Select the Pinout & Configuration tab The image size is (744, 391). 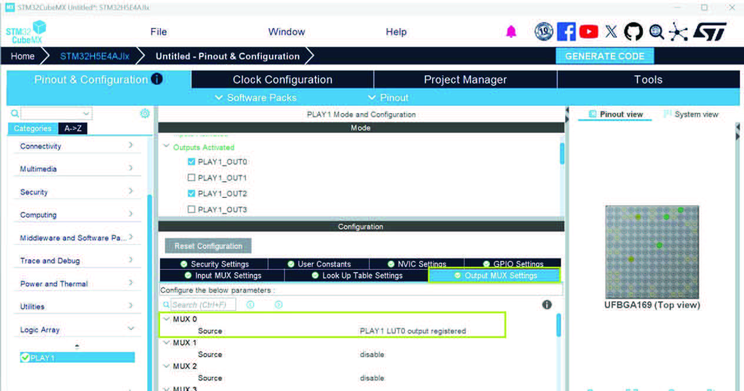point(99,79)
